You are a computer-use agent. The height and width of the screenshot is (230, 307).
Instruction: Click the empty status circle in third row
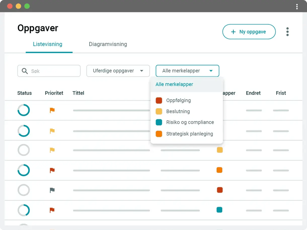pyautogui.click(x=24, y=150)
